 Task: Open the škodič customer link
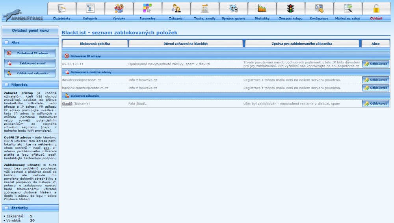[x=67, y=103]
